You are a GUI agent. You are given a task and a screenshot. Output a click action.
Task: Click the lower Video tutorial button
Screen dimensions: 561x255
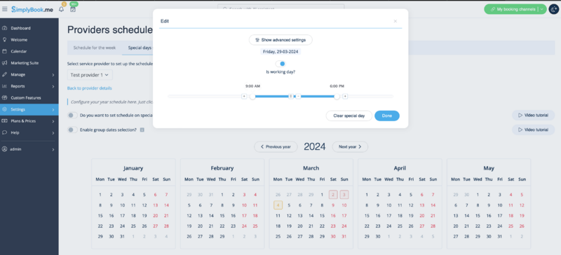(x=533, y=130)
